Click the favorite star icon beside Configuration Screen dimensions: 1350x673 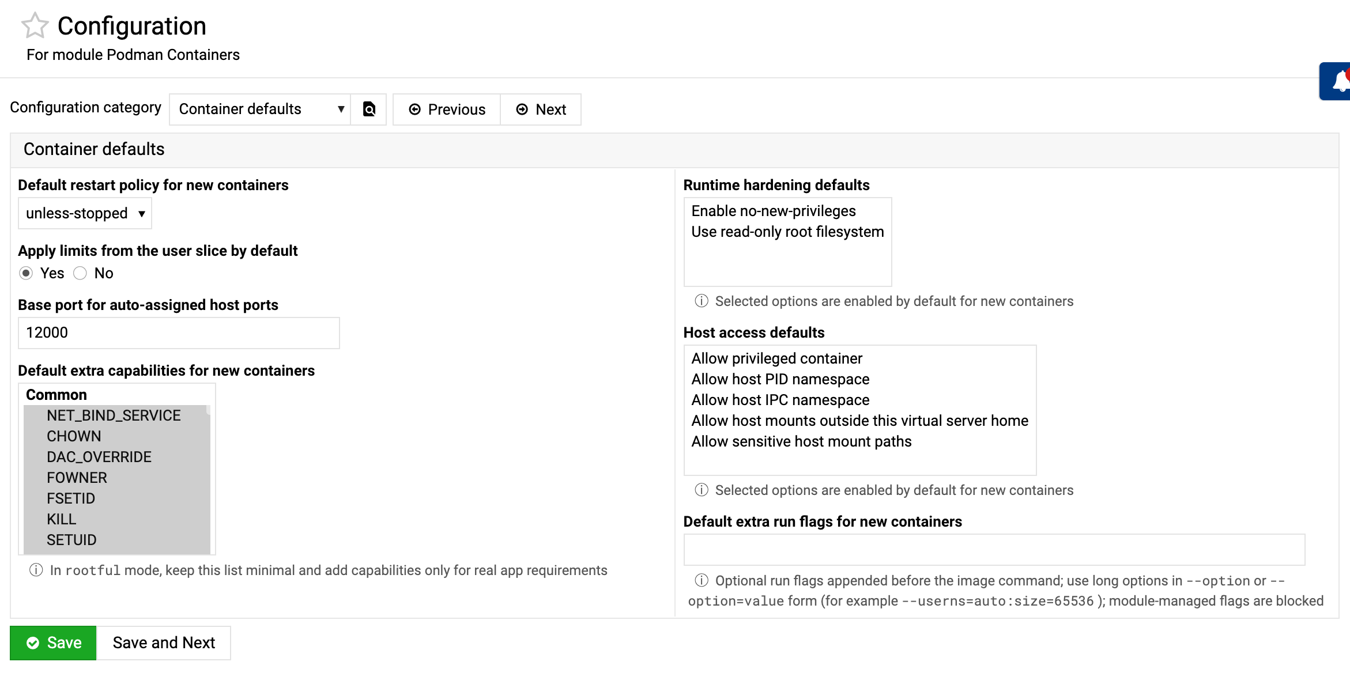click(35, 26)
